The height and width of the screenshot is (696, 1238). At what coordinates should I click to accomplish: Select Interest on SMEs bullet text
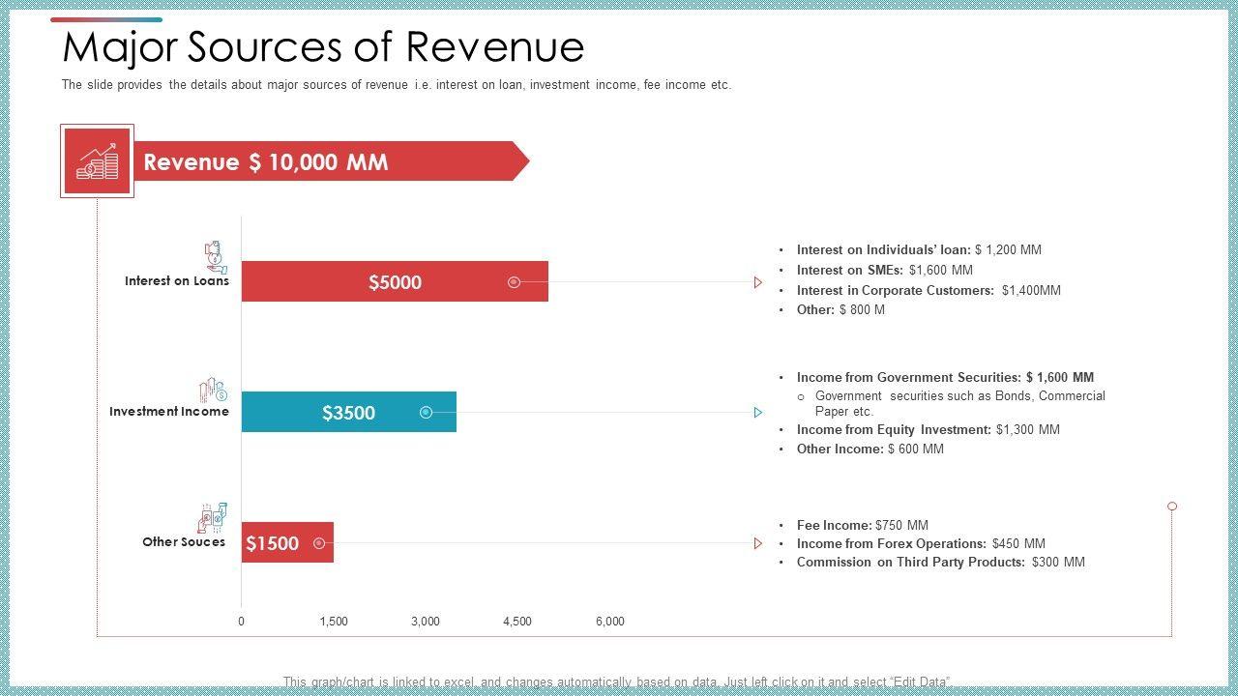[x=884, y=271]
